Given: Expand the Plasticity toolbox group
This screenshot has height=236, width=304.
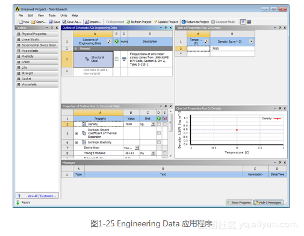Looking at the screenshot, I should point(19,57).
